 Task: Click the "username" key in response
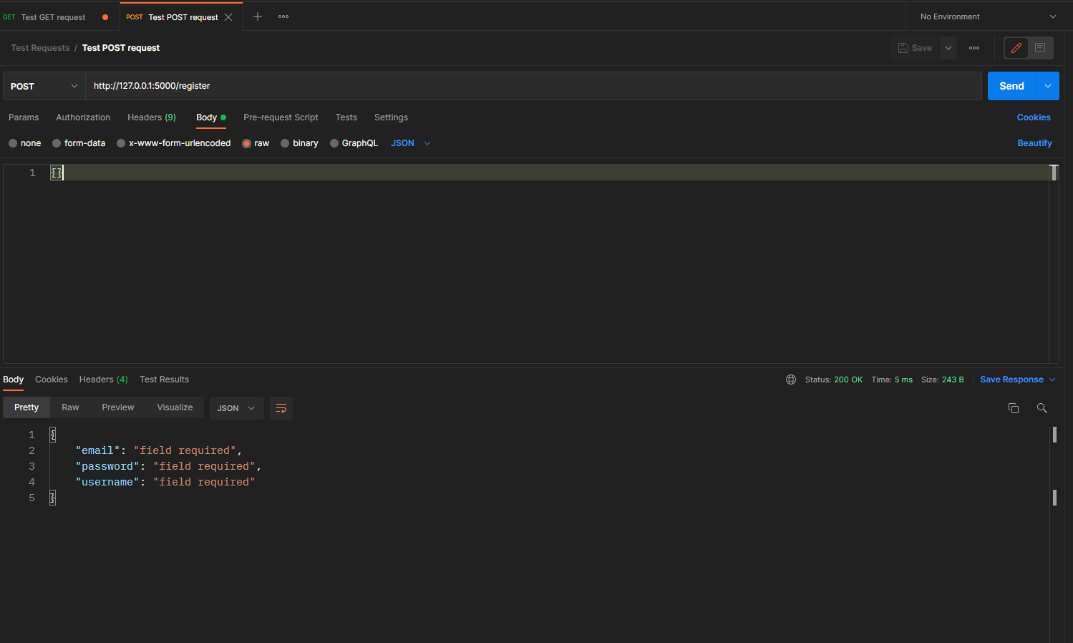[x=107, y=482]
